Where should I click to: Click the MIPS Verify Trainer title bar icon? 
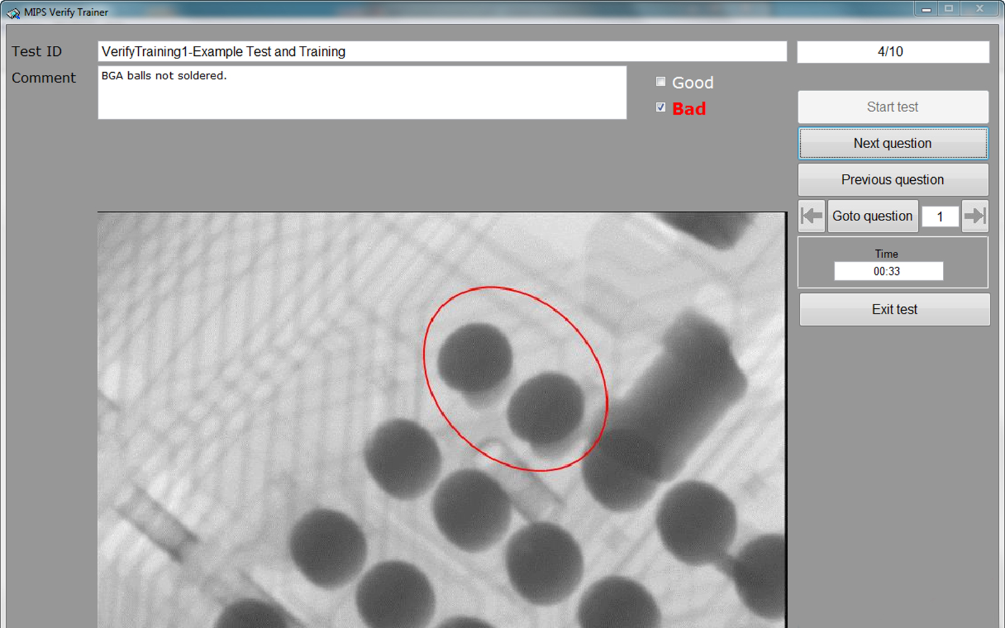pos(13,12)
